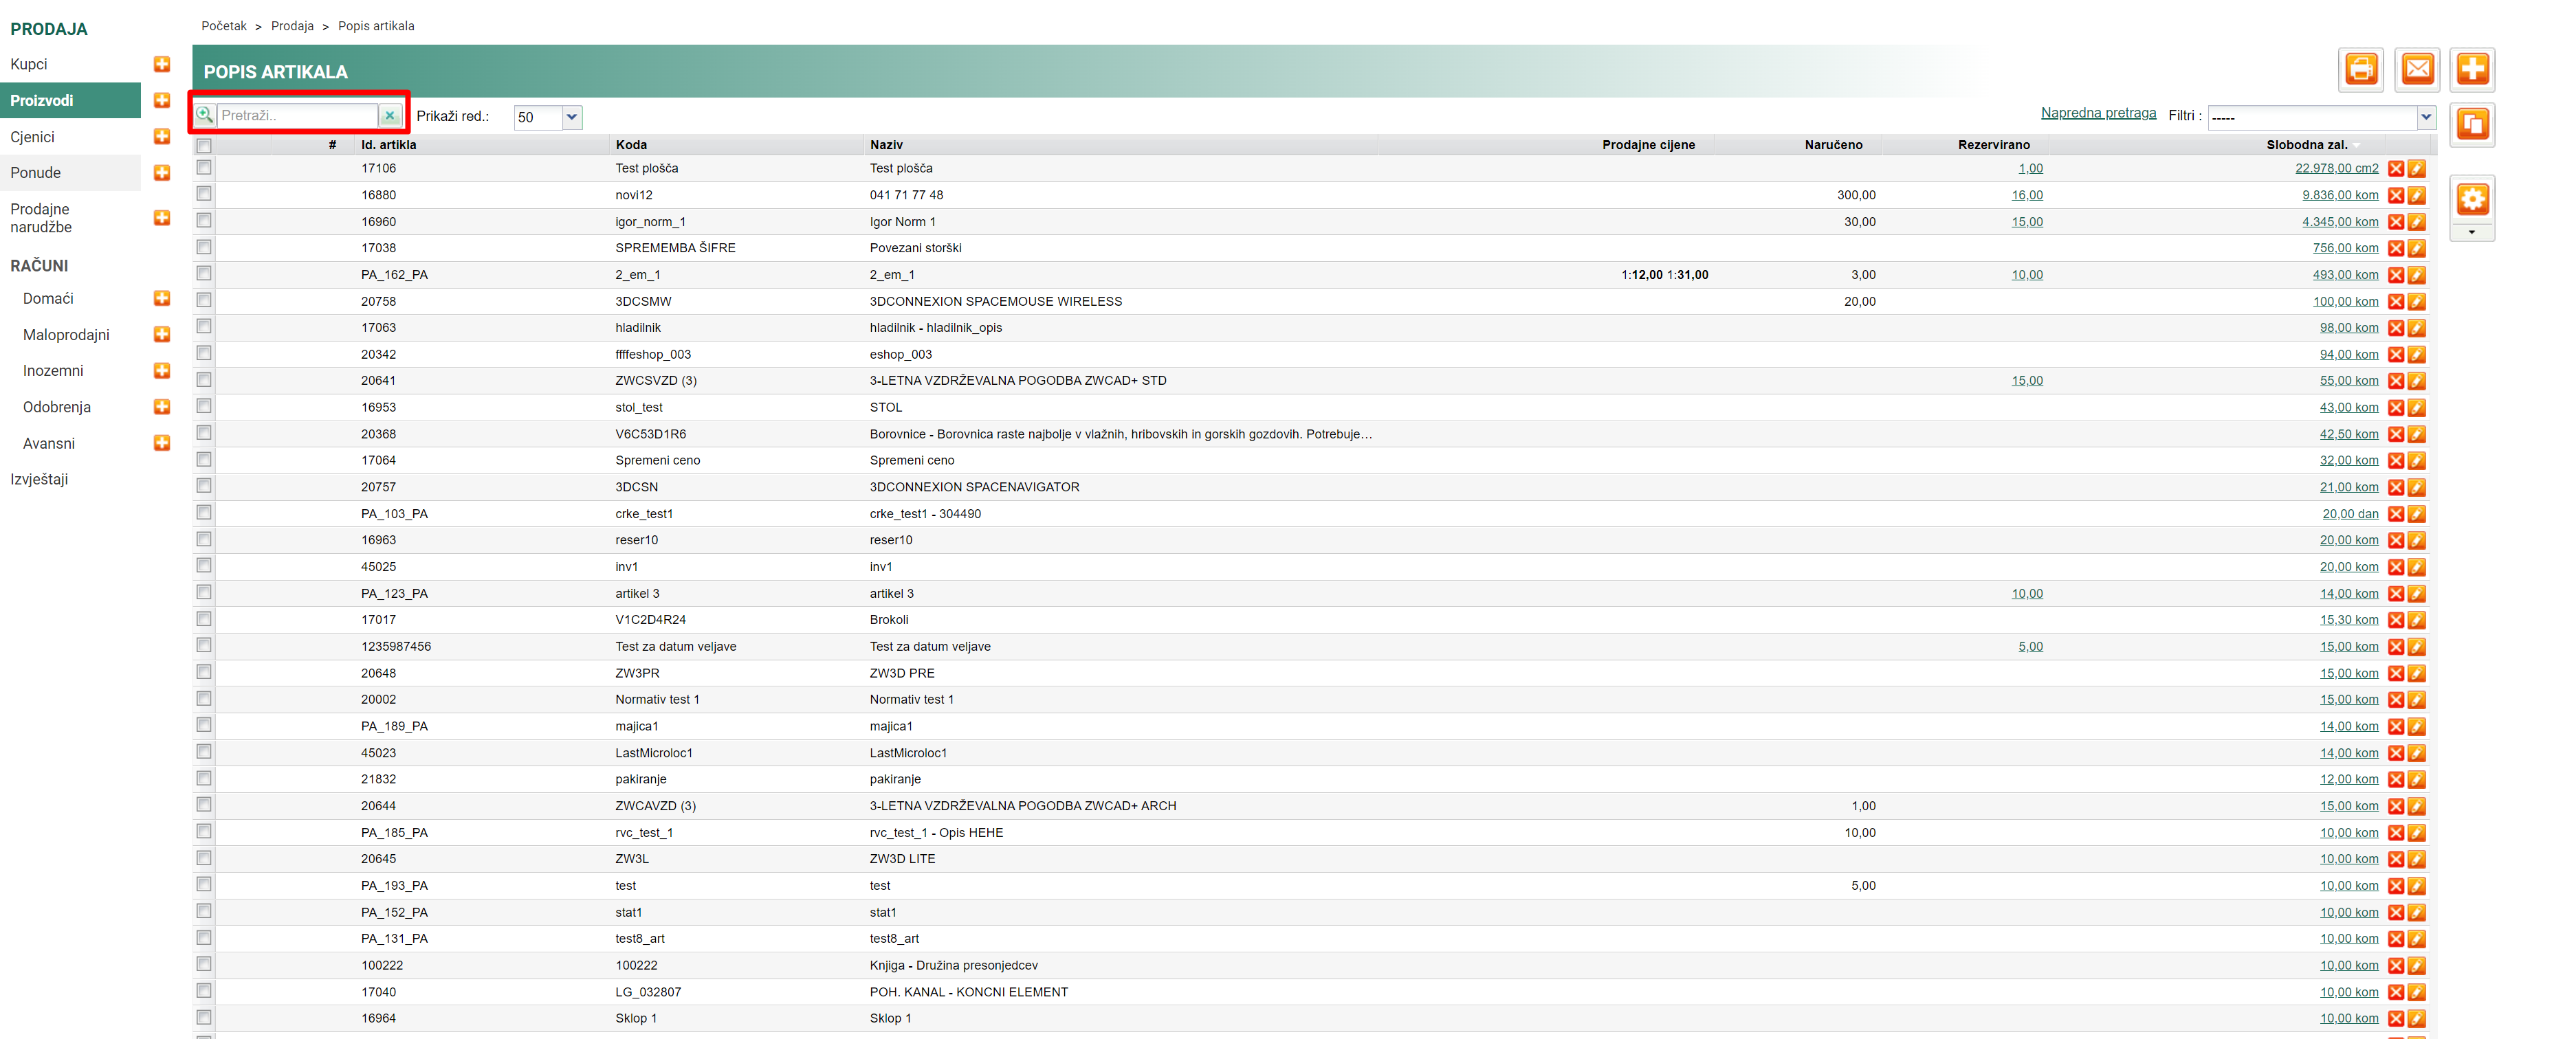This screenshot has height=1039, width=2576.
Task: Expand the Filtri dropdown
Action: click(2425, 117)
